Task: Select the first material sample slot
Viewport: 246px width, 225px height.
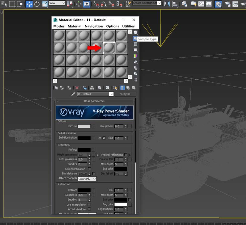Action: point(59,36)
